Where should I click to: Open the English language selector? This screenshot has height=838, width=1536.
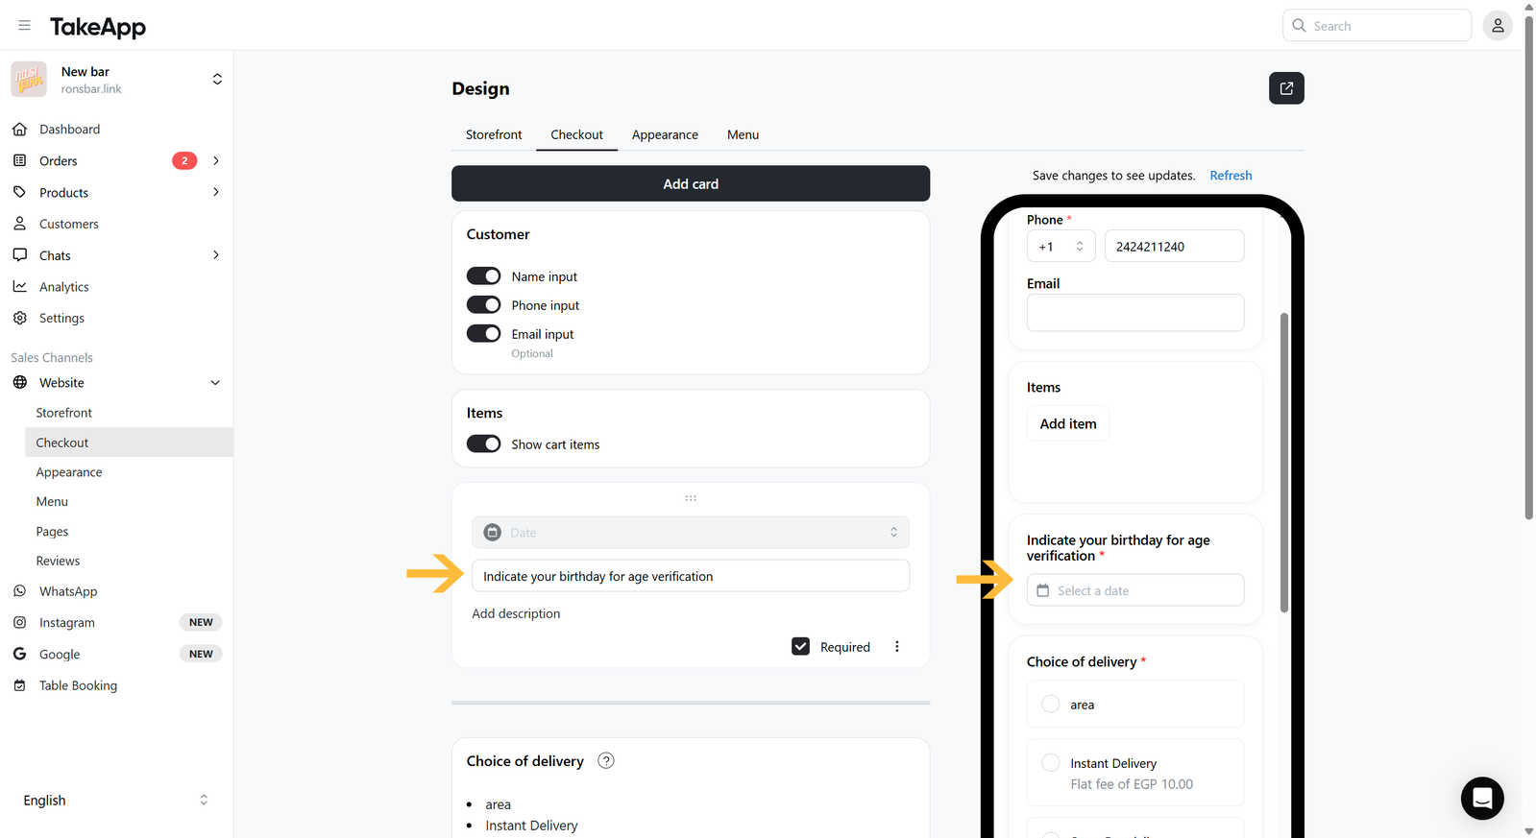click(x=116, y=800)
